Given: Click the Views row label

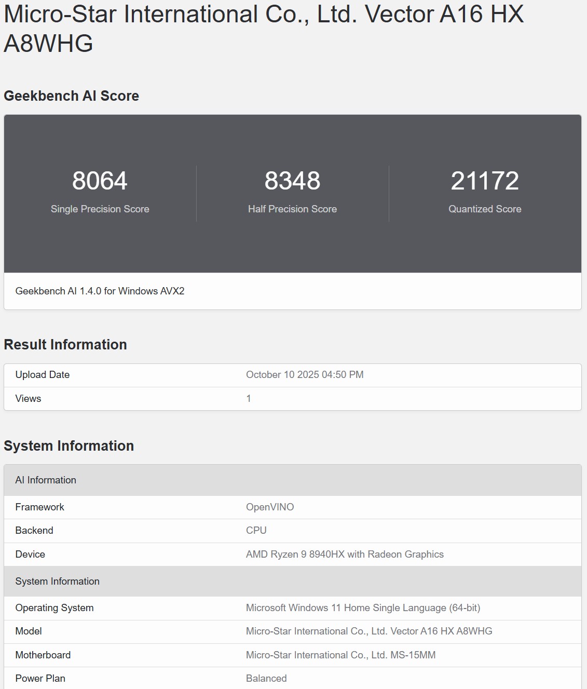Looking at the screenshot, I should point(28,399).
